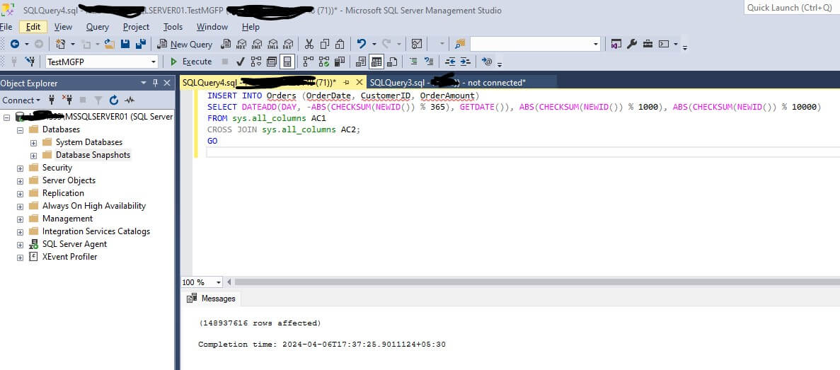
Task: Open an XMLA query from the toolbar
Action: point(272,45)
